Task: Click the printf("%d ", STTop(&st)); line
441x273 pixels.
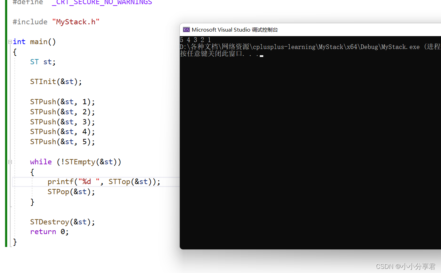Action: click(104, 182)
